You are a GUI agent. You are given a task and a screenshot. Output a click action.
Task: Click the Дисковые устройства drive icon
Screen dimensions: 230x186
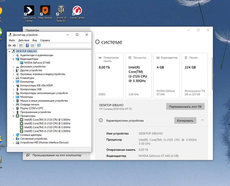tap(18, 66)
